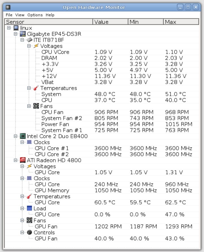Collapse the Intel Core 2 Duo E8400 node
Viewport: 204px width, 252px height.
[x=16, y=136]
